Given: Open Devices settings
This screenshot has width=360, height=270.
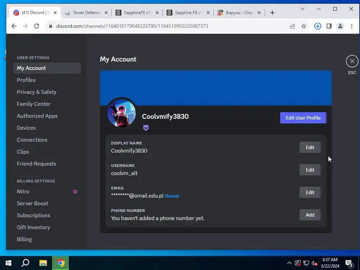Looking at the screenshot, I should pos(47,128).
